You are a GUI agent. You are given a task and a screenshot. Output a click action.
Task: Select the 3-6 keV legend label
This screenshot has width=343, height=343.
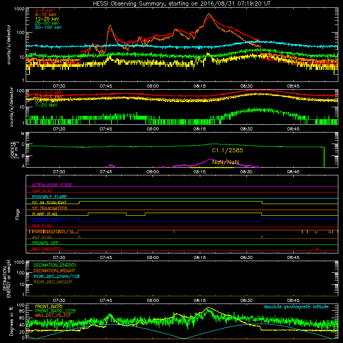pyautogui.click(x=45, y=10)
